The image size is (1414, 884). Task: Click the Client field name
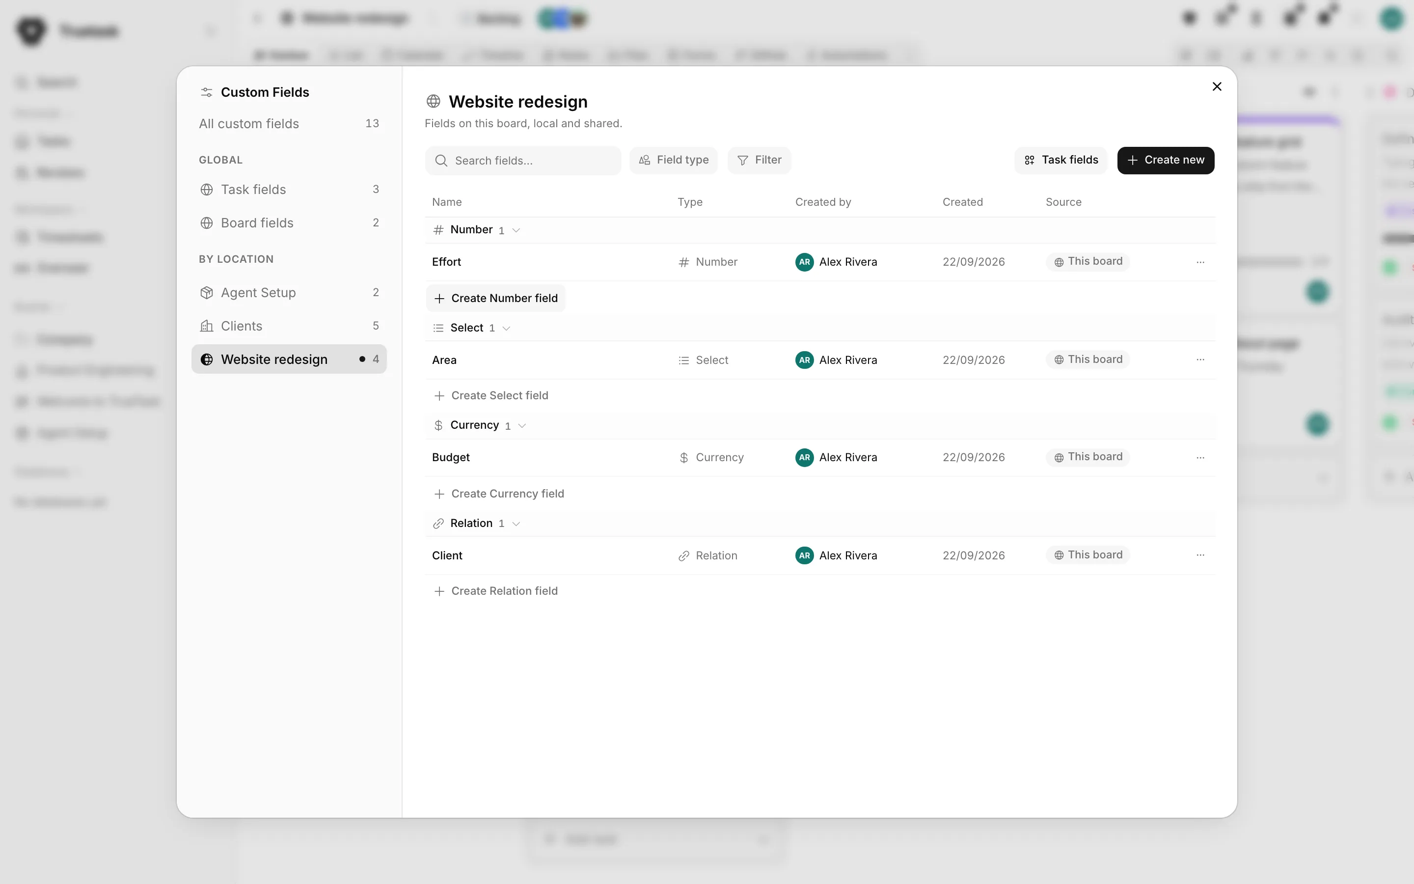447,555
